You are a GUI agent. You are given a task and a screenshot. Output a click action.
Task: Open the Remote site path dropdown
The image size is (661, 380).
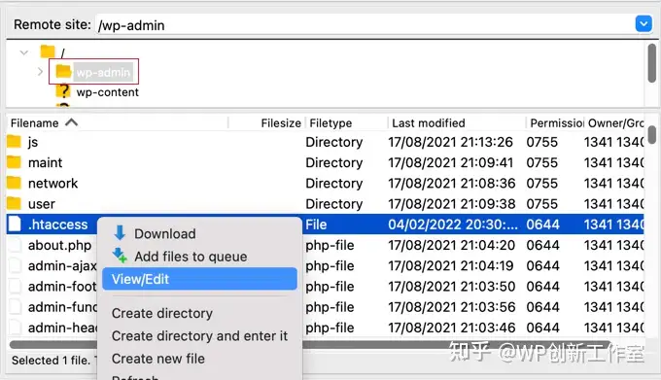coord(644,24)
